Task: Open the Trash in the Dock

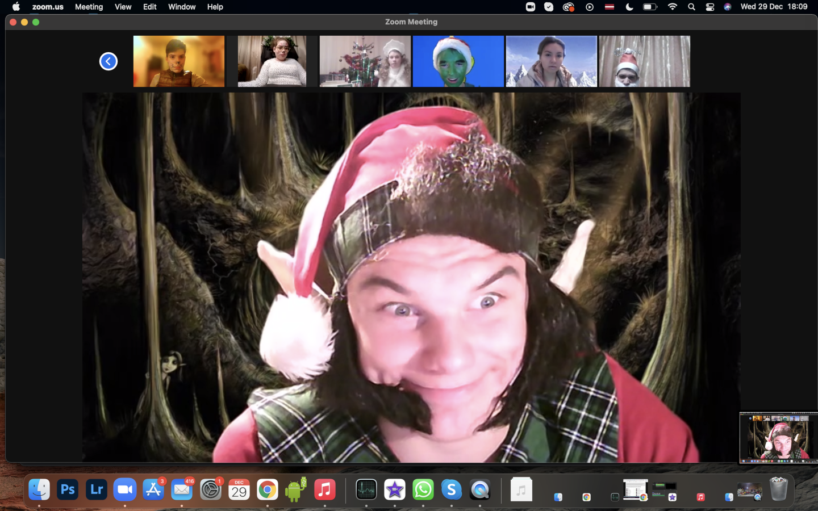Action: [x=779, y=489]
